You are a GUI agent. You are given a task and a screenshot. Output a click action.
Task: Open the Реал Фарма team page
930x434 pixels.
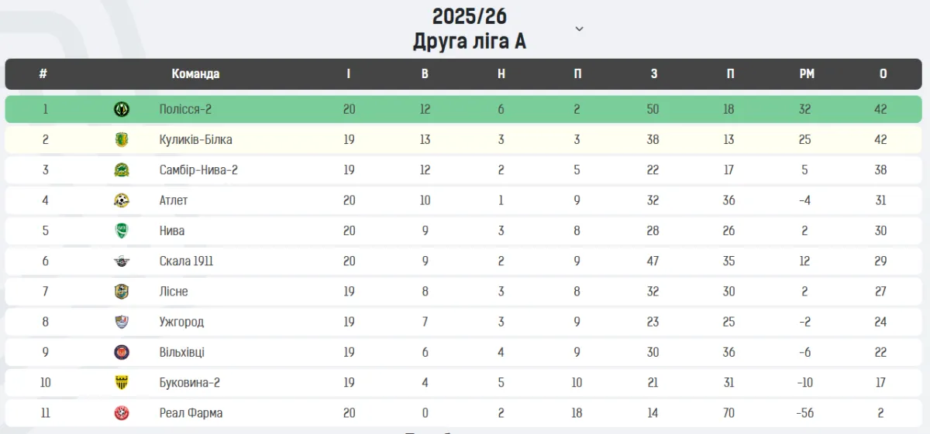(x=191, y=413)
